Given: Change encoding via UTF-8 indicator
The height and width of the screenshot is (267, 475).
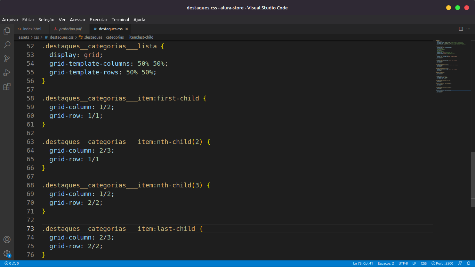Looking at the screenshot, I should coord(403,264).
